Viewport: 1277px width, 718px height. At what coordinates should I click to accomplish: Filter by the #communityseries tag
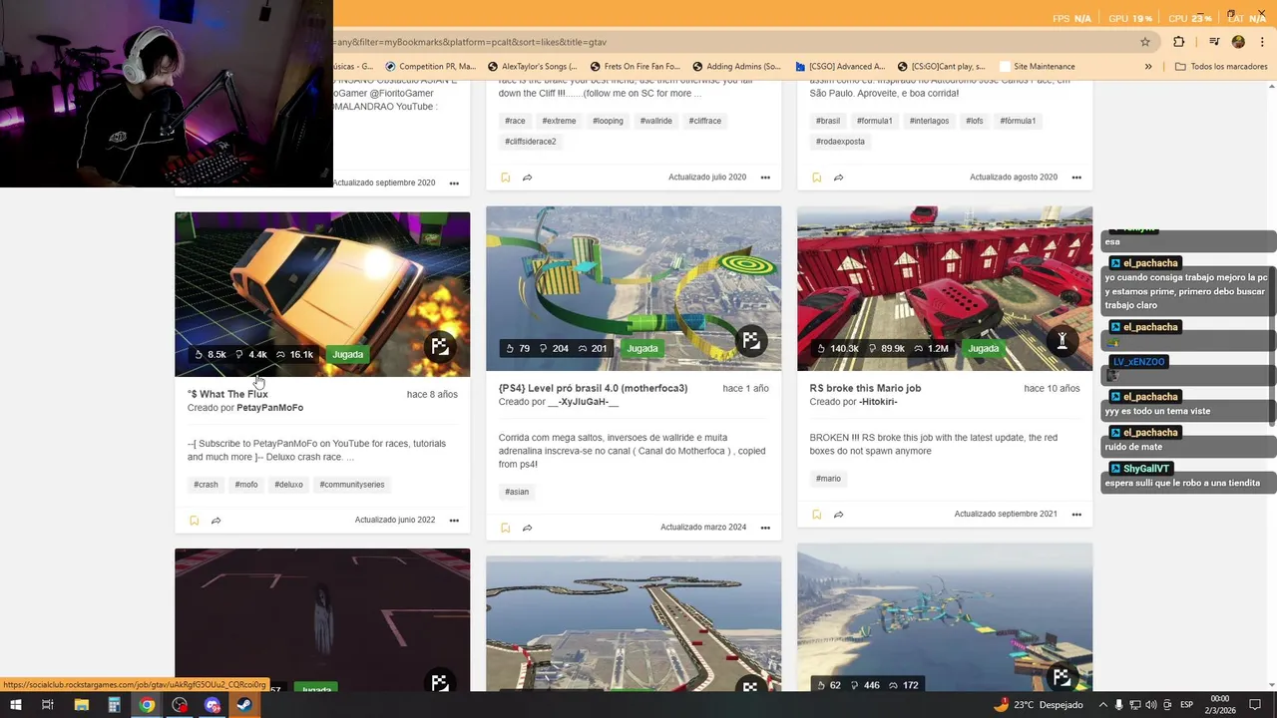pos(352,485)
